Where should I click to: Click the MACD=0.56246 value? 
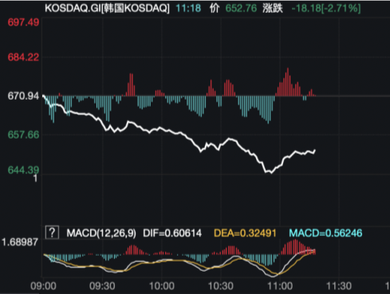pyautogui.click(x=325, y=233)
